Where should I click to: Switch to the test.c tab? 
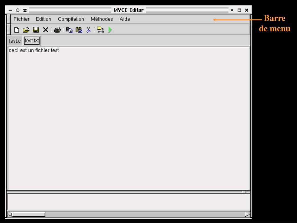tap(15, 41)
